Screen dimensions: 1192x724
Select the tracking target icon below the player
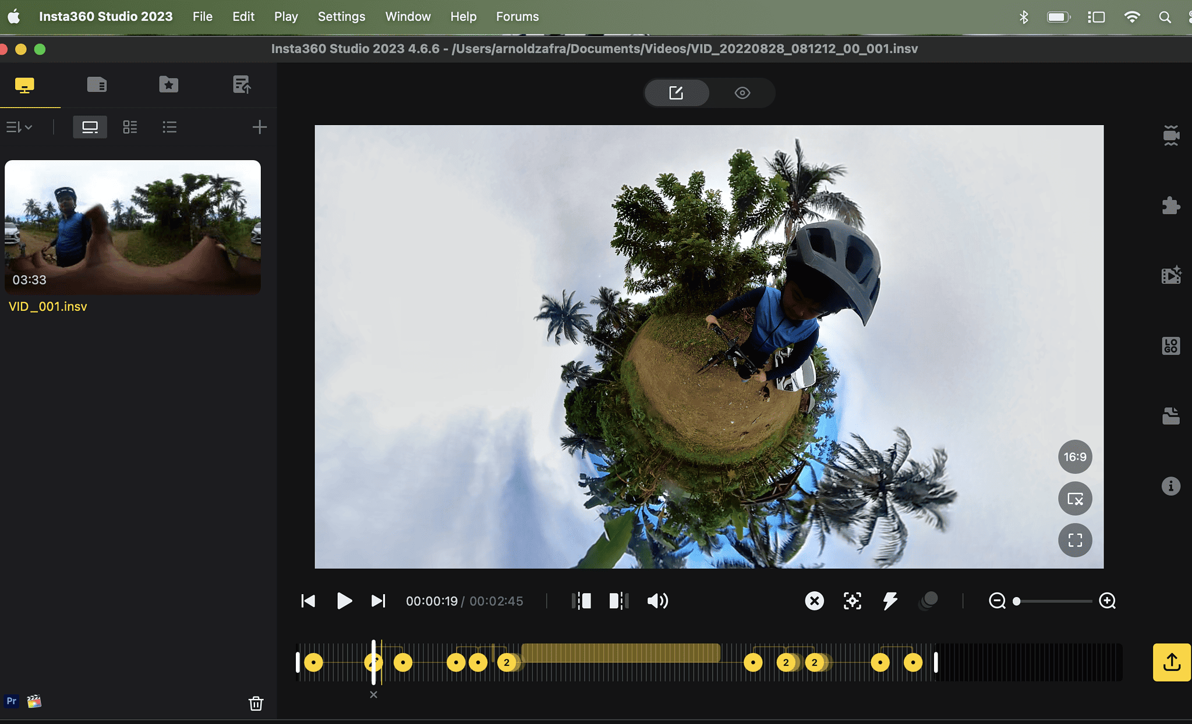pyautogui.click(x=851, y=601)
